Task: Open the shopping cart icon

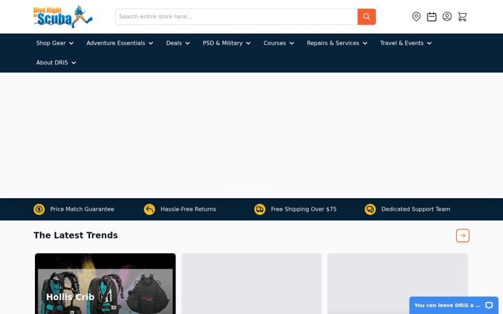Action: (462, 17)
